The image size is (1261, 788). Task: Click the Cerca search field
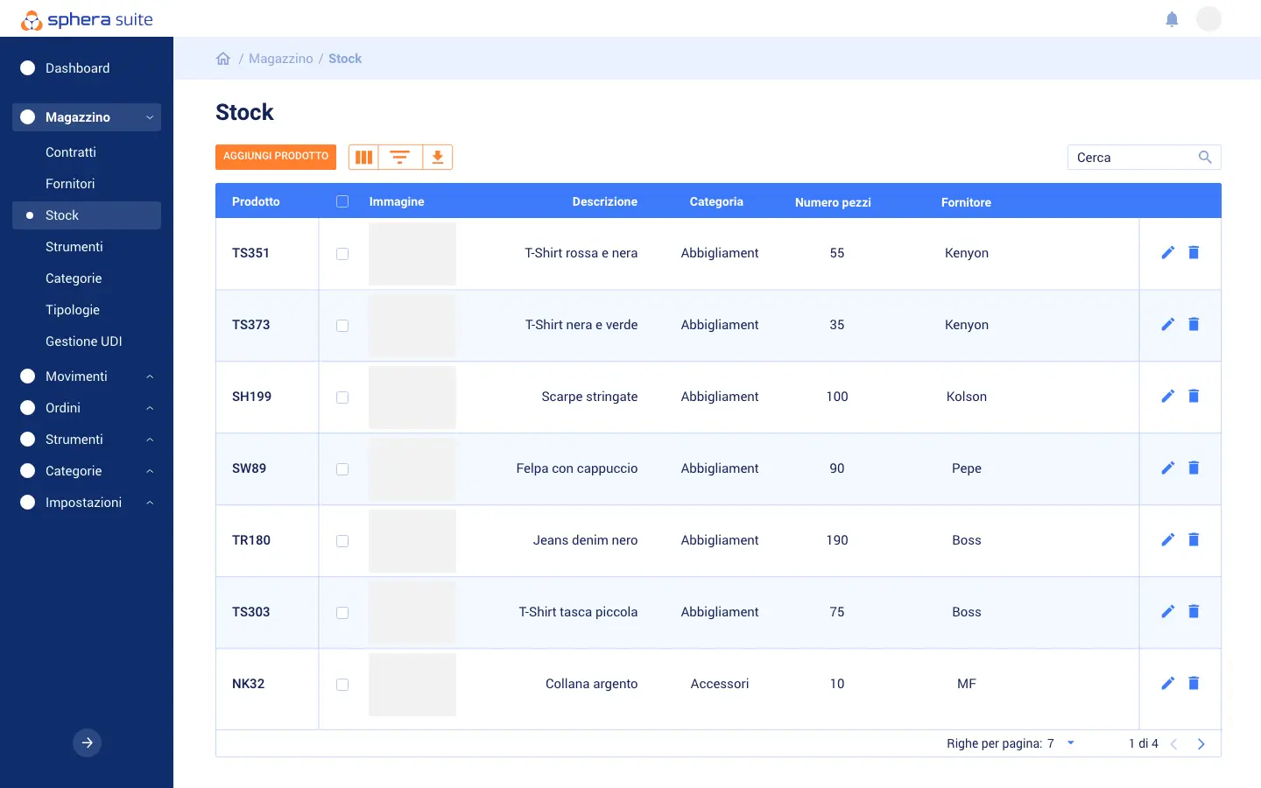coord(1144,158)
